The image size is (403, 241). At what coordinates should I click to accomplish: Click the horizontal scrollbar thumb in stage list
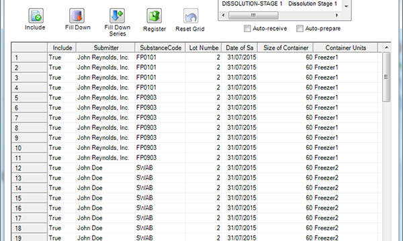[x=253, y=15]
